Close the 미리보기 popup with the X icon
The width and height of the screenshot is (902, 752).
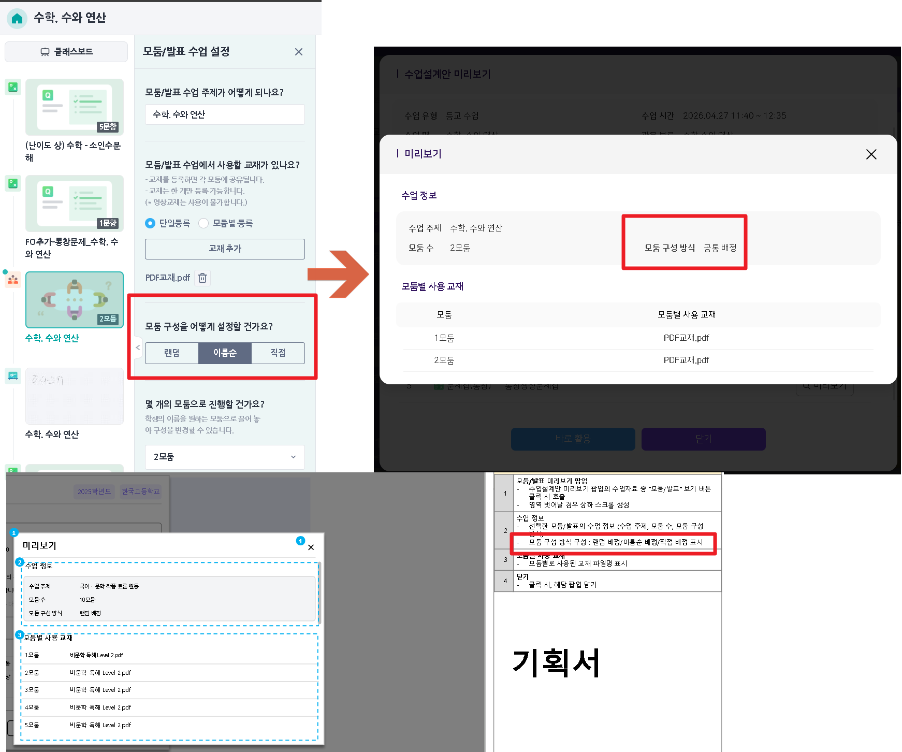coord(871,154)
